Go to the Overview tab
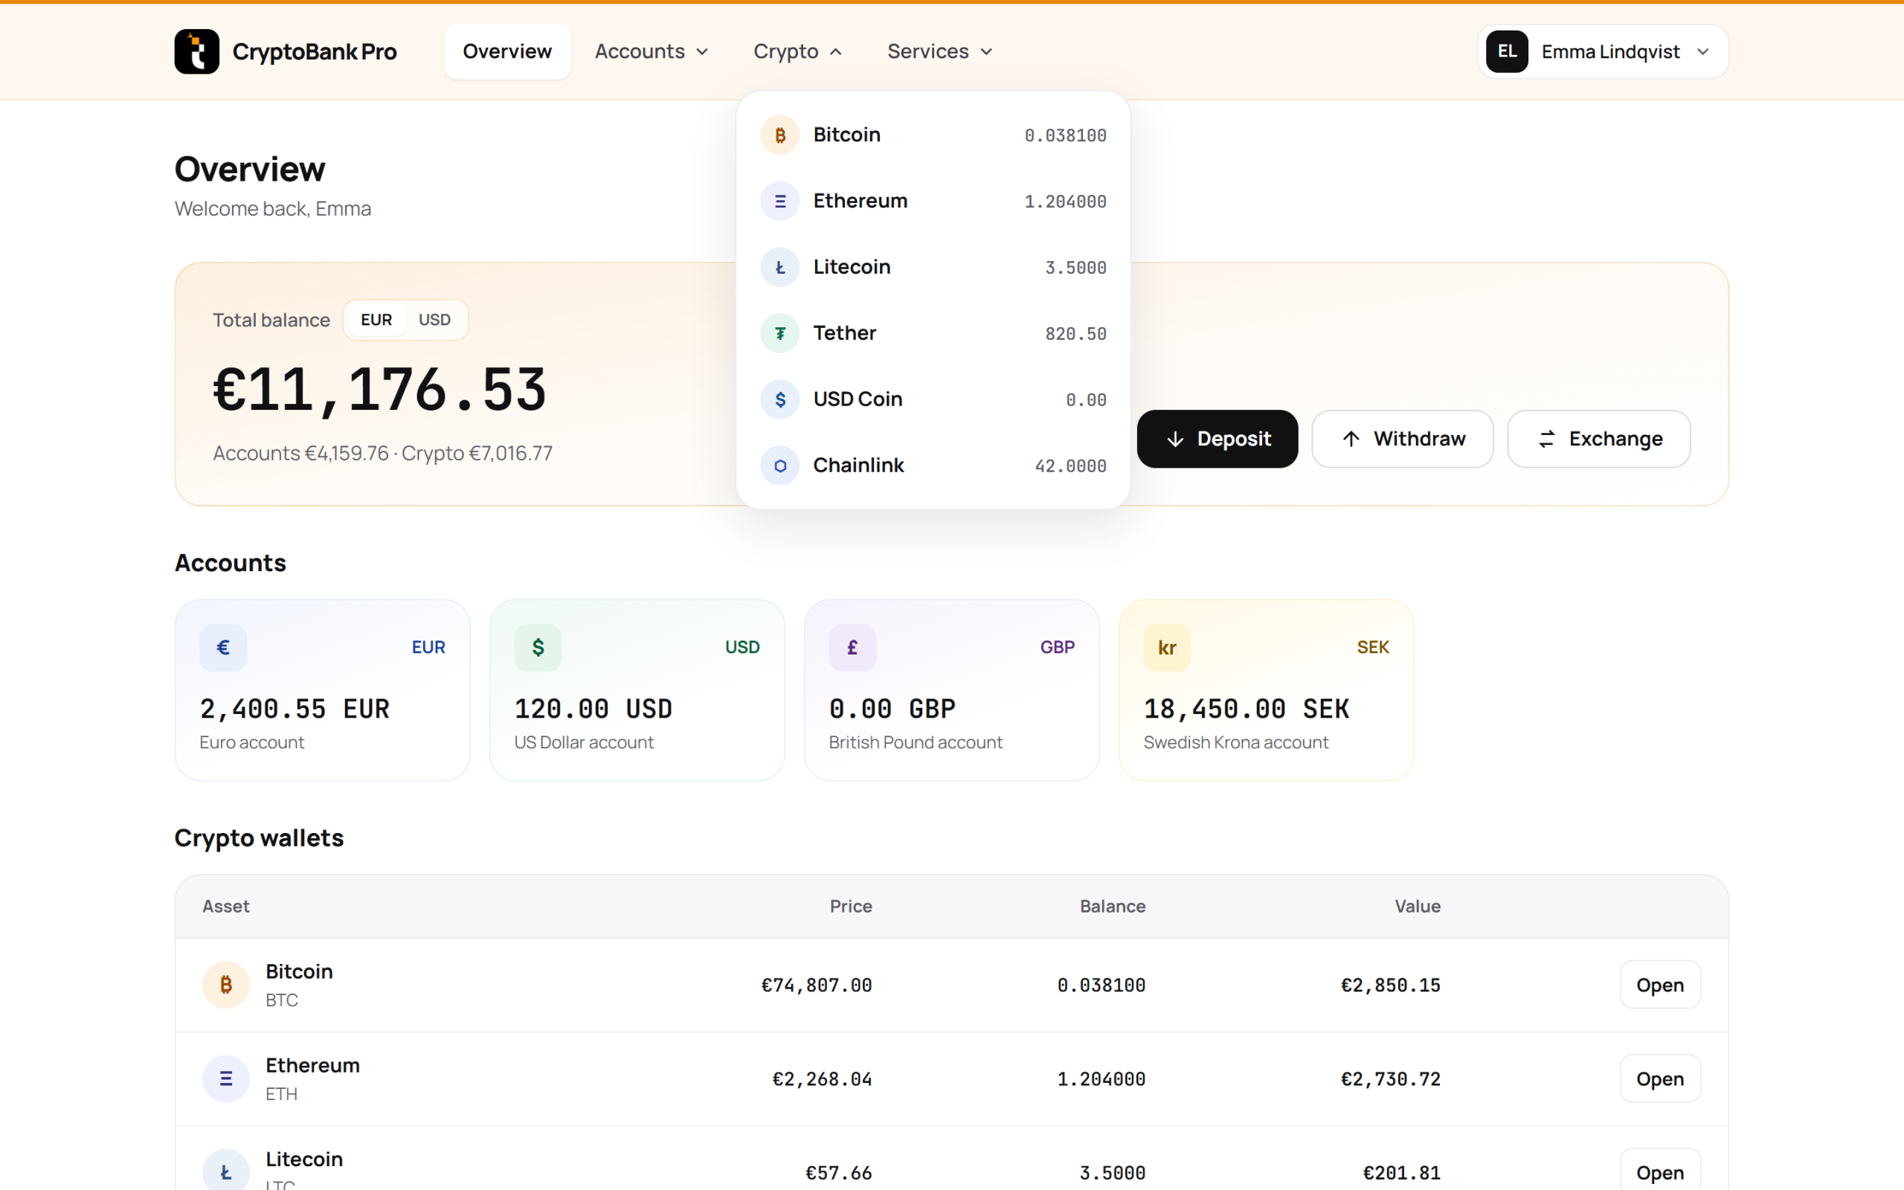The image size is (1904, 1190). pyautogui.click(x=507, y=51)
